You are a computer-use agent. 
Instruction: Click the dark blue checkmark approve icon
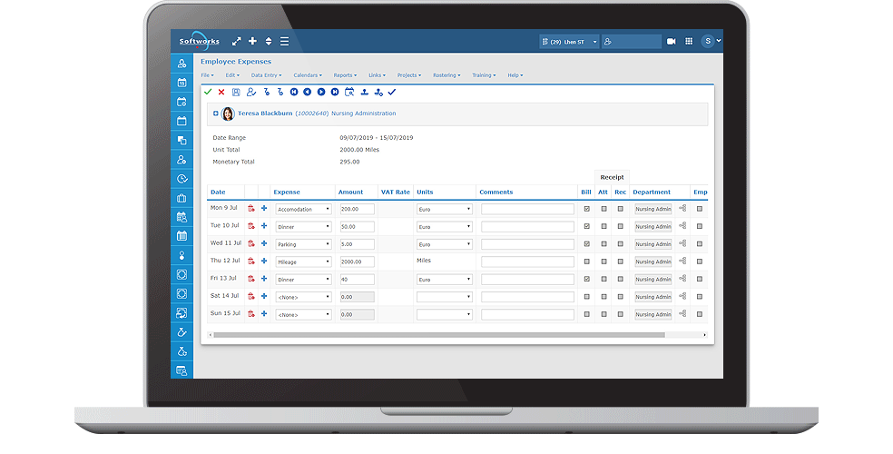392,92
